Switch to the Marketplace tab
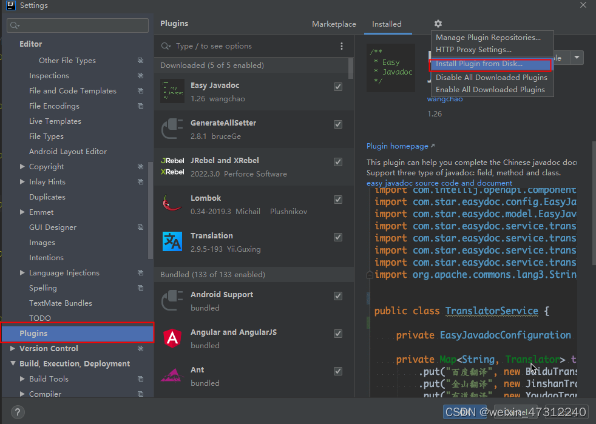Image resolution: width=596 pixels, height=424 pixels. click(x=334, y=24)
